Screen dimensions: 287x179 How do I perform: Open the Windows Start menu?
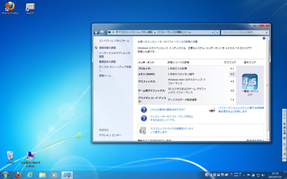[5, 175]
